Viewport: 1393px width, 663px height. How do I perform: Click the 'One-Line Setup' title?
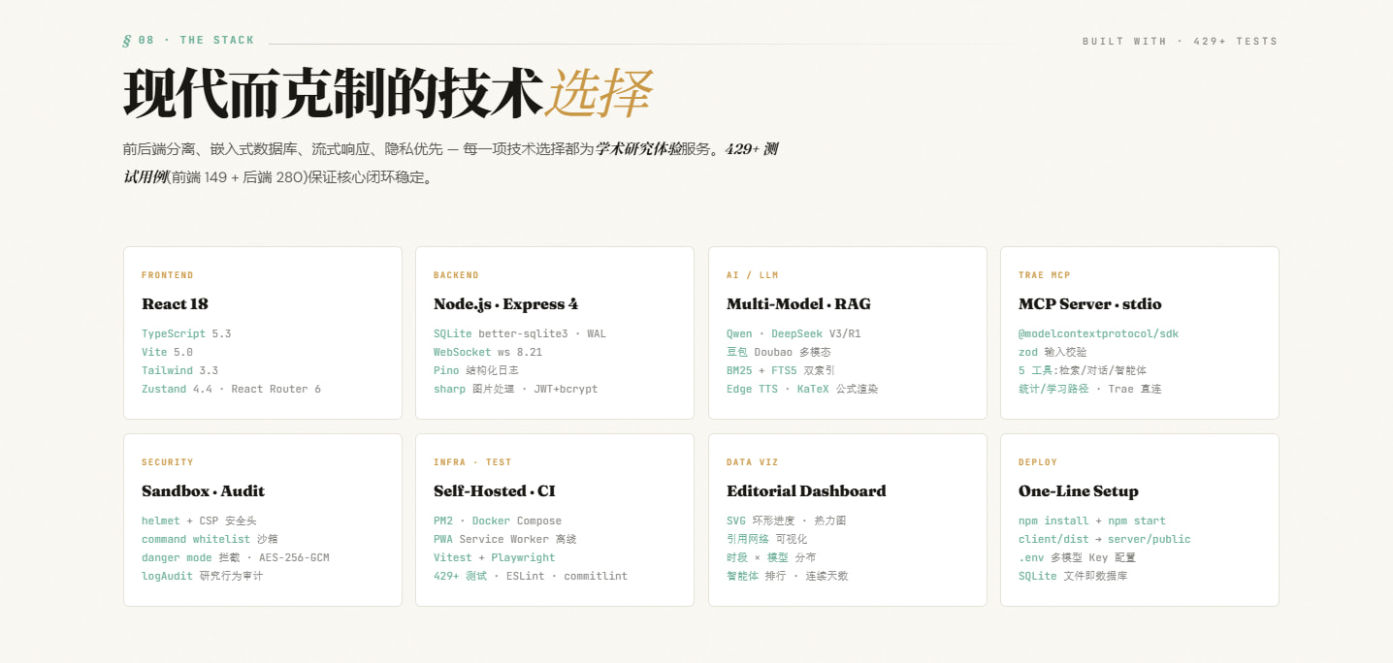point(1079,490)
